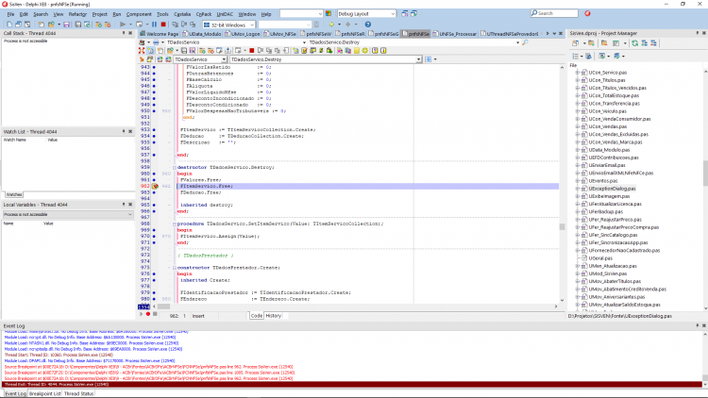Open the Thread Status tab
This screenshot has height=398, width=708.
tap(78, 393)
